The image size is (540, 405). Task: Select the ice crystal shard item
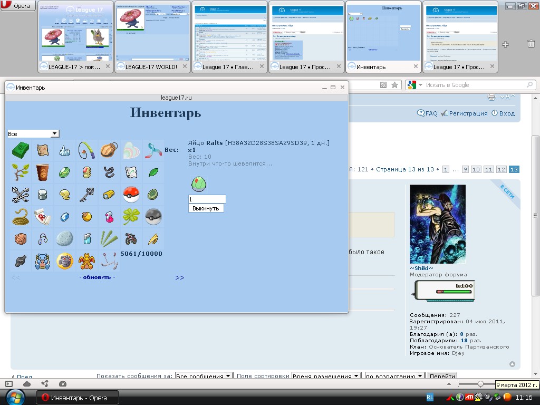pos(65,150)
